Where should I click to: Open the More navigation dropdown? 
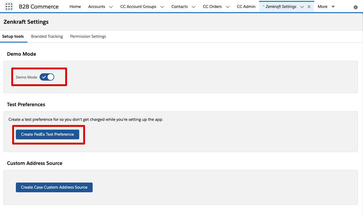(x=326, y=7)
